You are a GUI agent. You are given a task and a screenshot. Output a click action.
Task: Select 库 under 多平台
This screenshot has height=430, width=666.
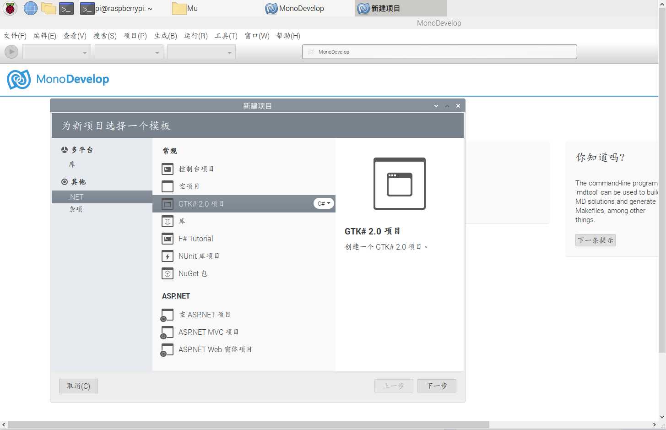point(72,164)
